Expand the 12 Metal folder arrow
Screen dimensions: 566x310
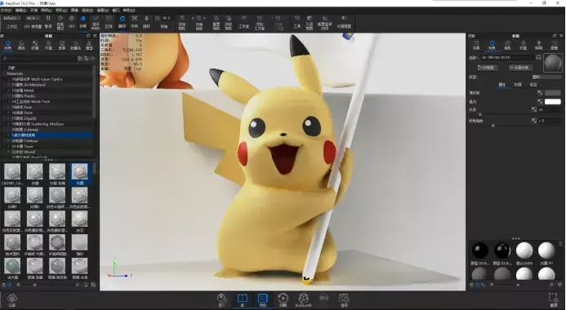(9, 91)
